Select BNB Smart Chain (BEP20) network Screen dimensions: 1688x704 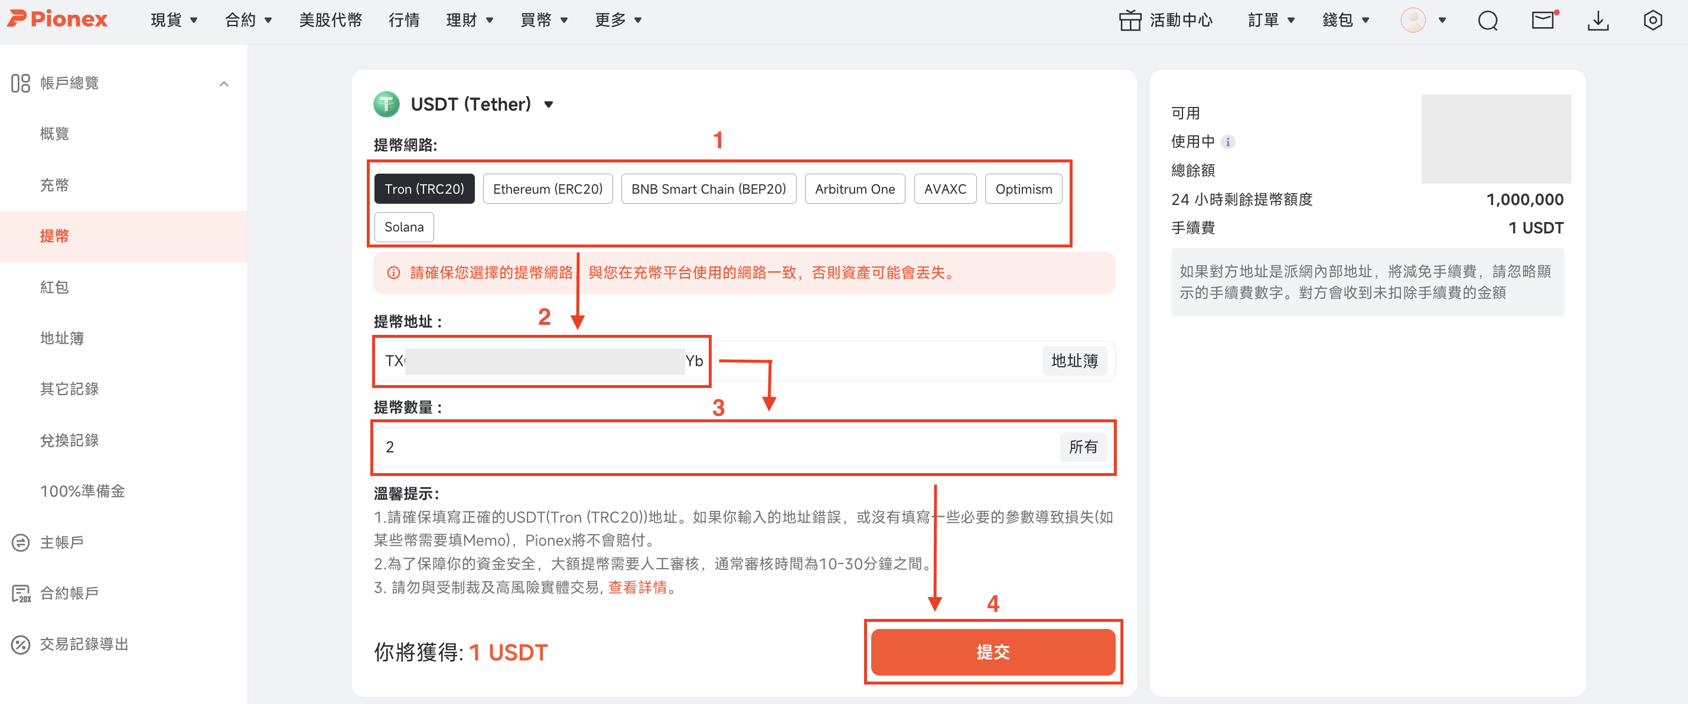coord(708,189)
